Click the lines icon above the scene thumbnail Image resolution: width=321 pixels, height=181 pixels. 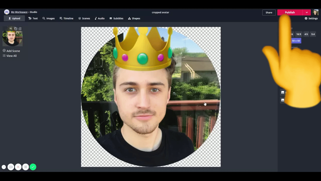[x=11, y=29]
